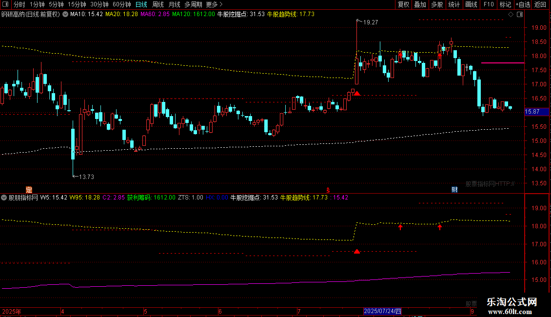Click month 9 on the timeline
This screenshot has width=551, height=317.
click(x=472, y=311)
